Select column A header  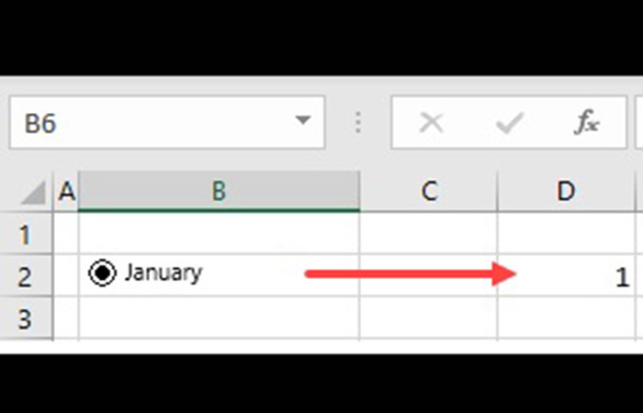66,191
